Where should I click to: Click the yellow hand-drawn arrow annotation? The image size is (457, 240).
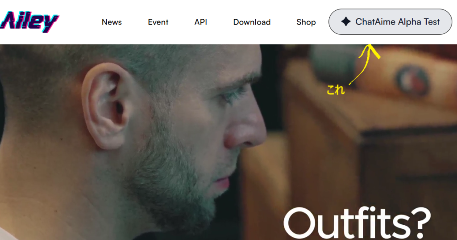(x=365, y=64)
